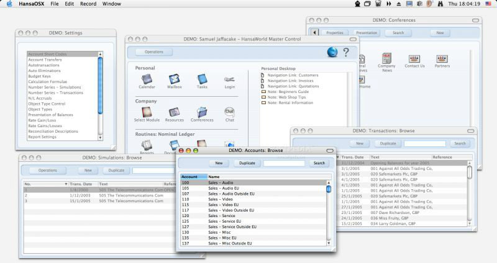Open Partners icon in Conferences
The width and height of the screenshot is (497, 263).
[x=442, y=58]
